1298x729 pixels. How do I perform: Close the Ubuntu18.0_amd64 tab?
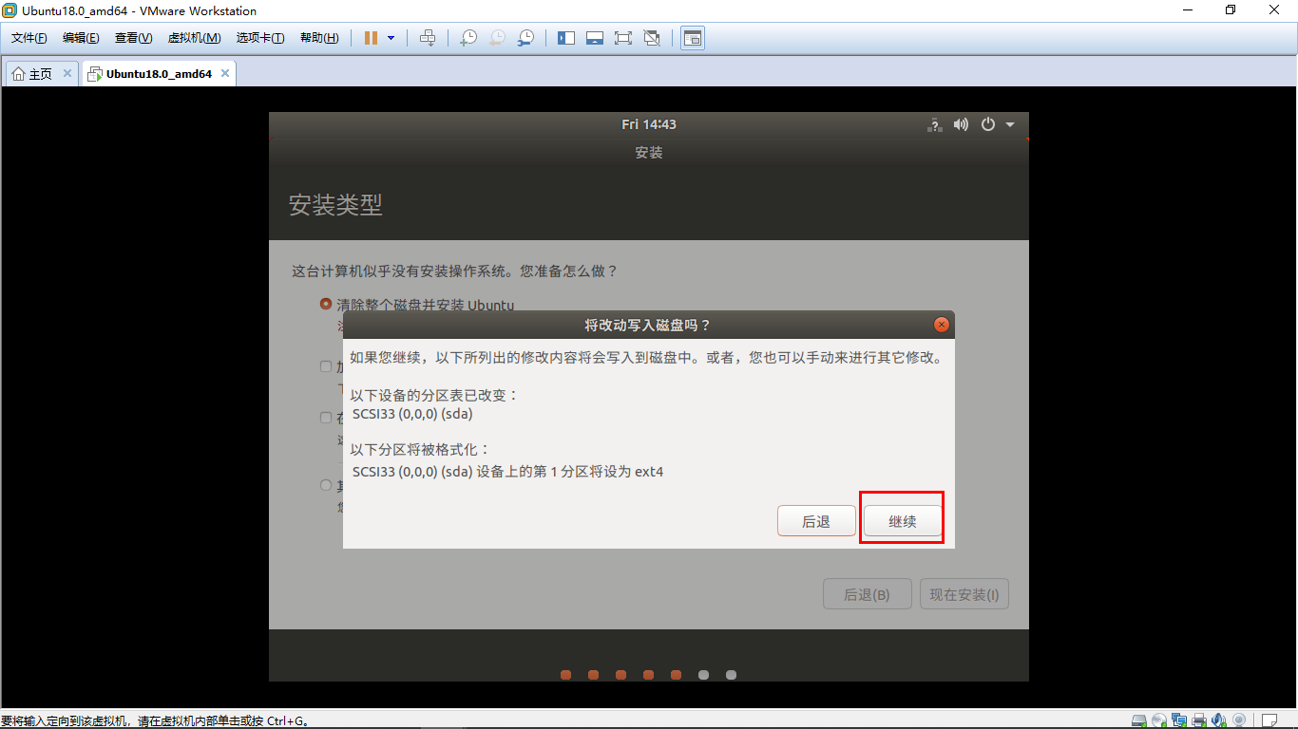coord(225,73)
